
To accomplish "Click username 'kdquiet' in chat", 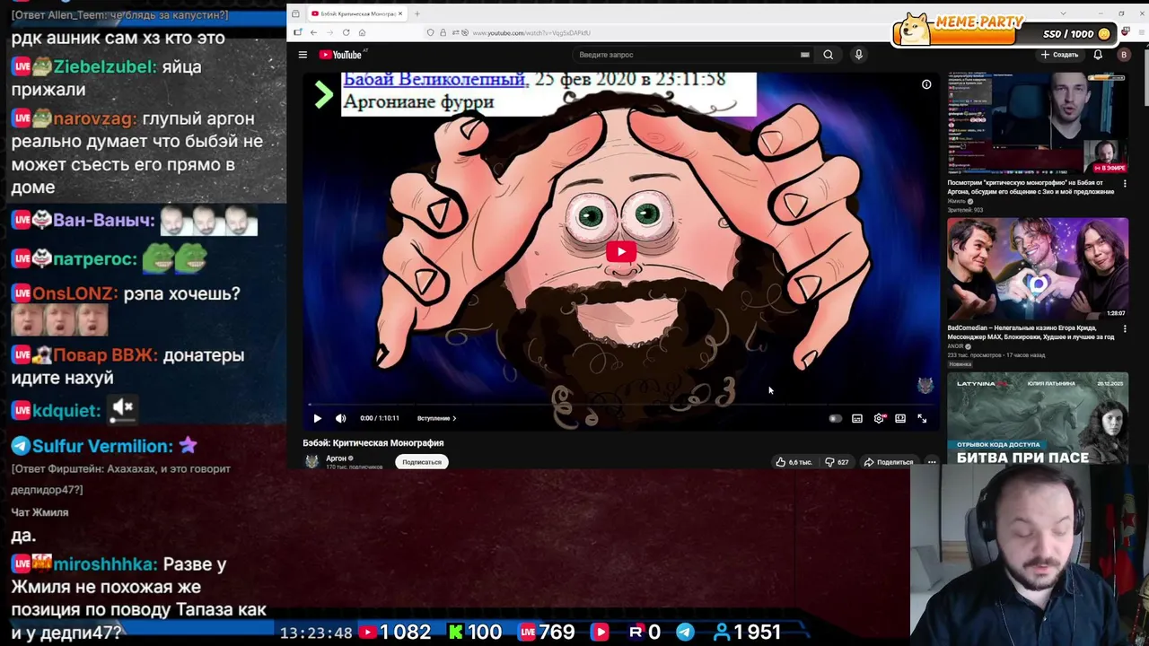I will tap(66, 410).
